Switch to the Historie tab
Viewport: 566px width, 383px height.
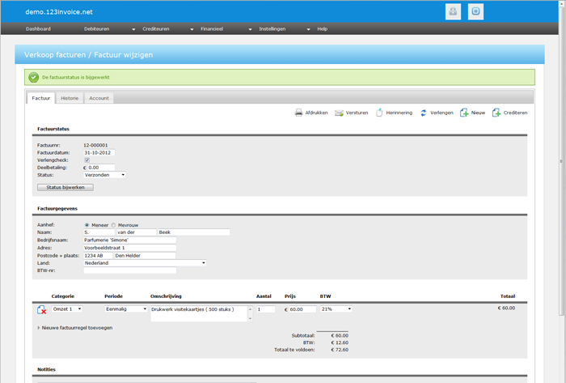[70, 98]
